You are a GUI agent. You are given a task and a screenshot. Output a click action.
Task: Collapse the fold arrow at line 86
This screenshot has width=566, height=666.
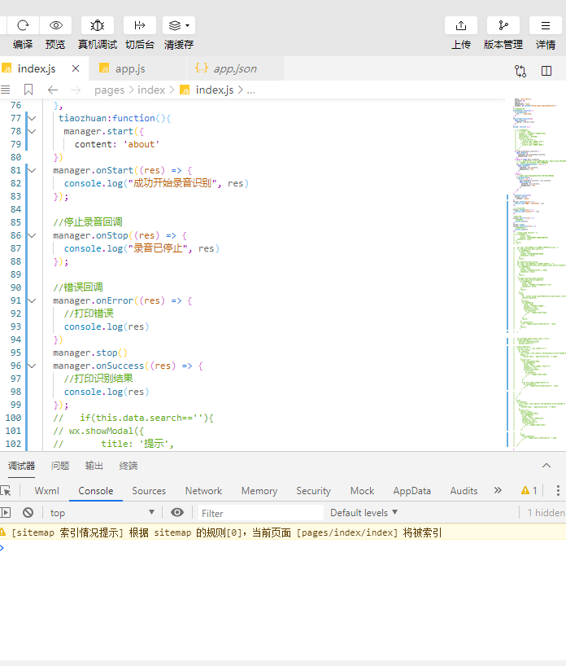click(x=32, y=235)
